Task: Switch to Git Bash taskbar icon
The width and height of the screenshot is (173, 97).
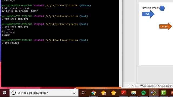Action: click(x=154, y=93)
